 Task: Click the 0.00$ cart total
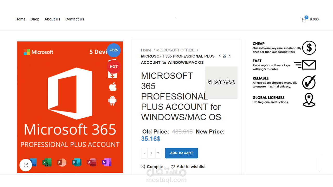coord(314,19)
